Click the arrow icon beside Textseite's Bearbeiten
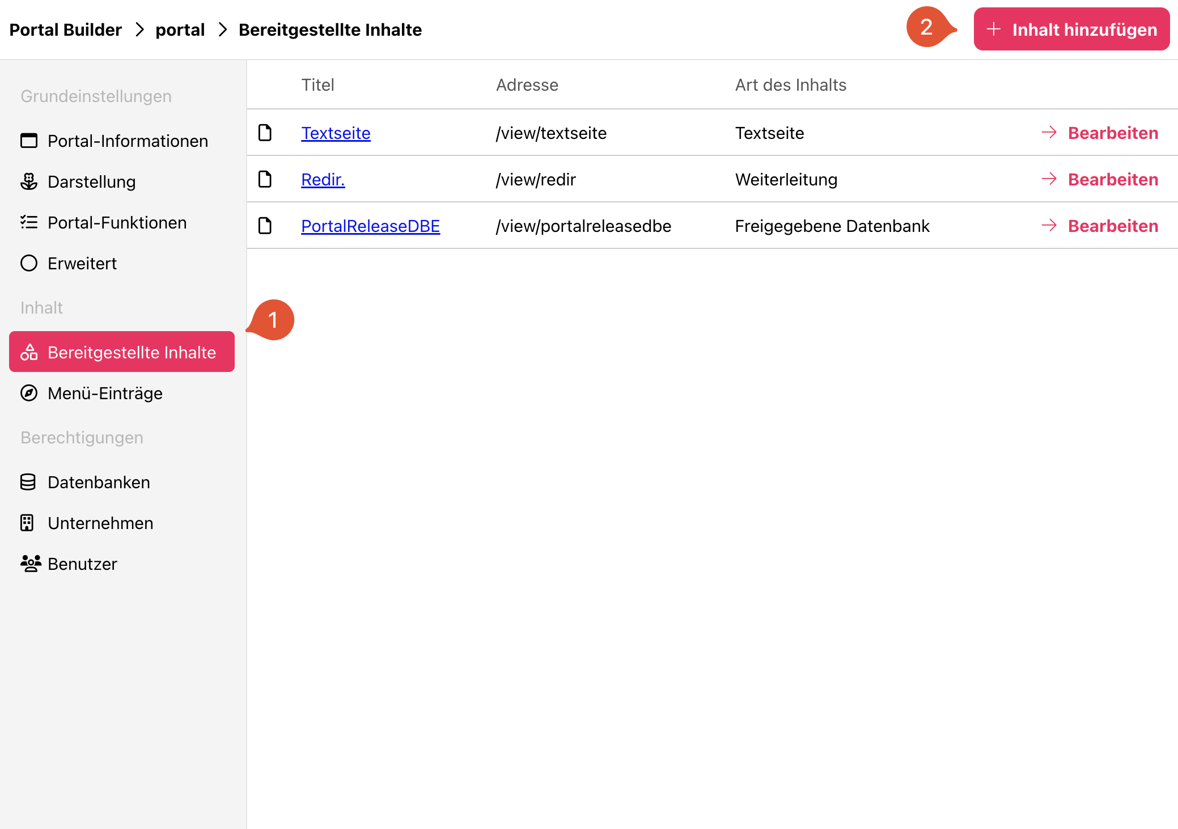Screen dimensions: 1178x829 tap(1049, 133)
